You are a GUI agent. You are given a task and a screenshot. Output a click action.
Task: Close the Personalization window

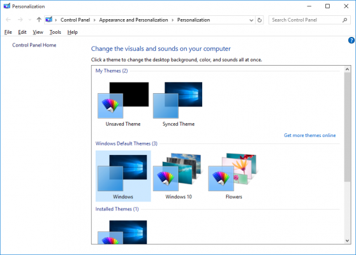[346, 6]
